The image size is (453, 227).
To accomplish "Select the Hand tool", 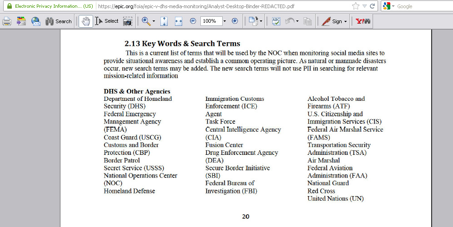I will coord(86,21).
